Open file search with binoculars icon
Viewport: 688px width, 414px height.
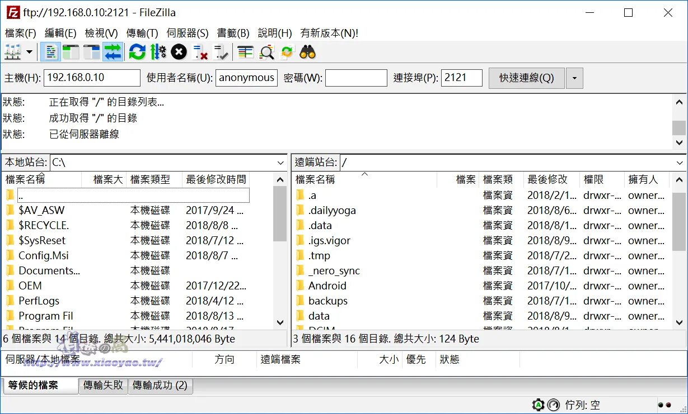pyautogui.click(x=307, y=53)
